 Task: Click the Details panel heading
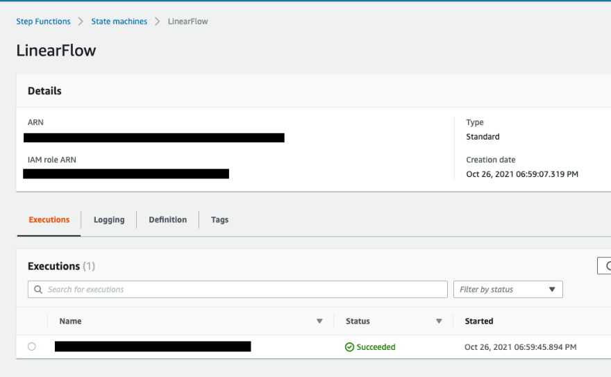coord(44,91)
